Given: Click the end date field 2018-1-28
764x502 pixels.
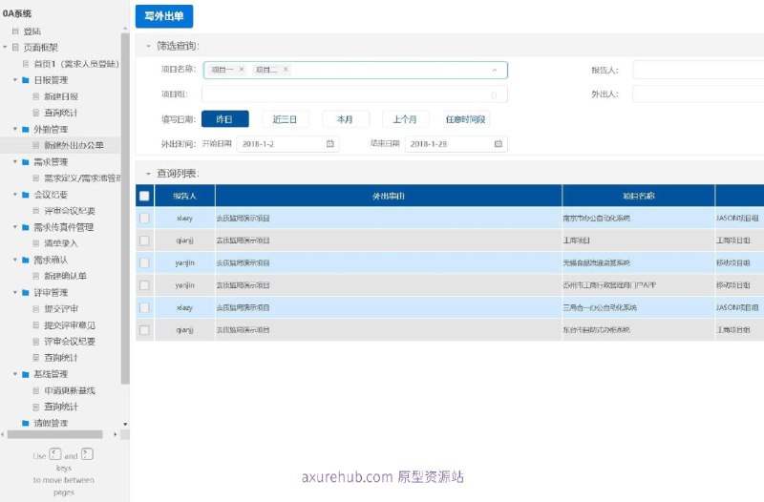Looking at the screenshot, I should (x=456, y=144).
